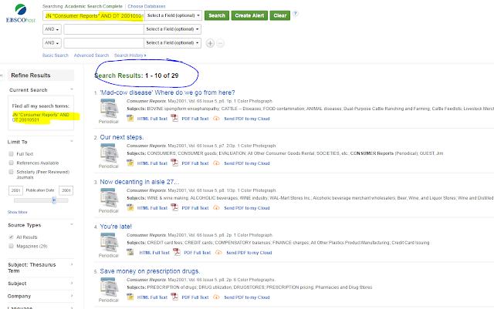Click the HTML Full Text icon for 'Mad-cow disease'
Screen dimensions: 494x309
point(130,119)
